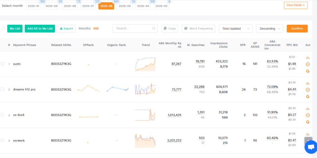Open bar chart icon for dreame h12 pro
The height and width of the screenshot is (158, 317).
pos(308,83)
